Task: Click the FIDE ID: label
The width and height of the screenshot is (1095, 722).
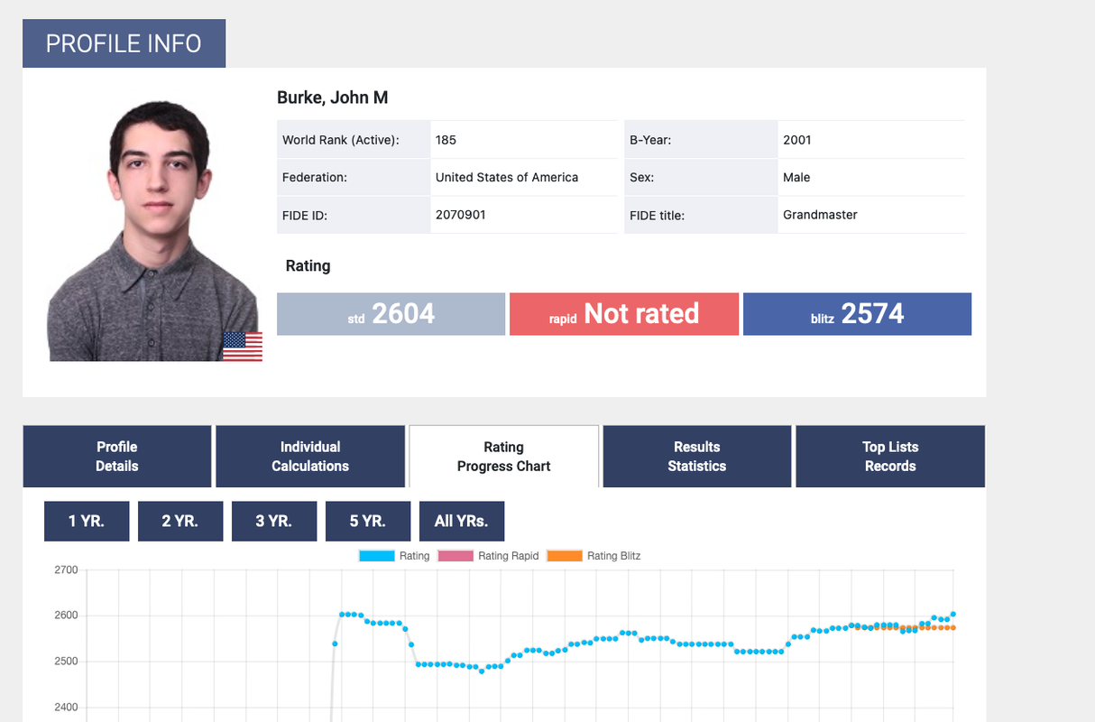Action: click(305, 216)
